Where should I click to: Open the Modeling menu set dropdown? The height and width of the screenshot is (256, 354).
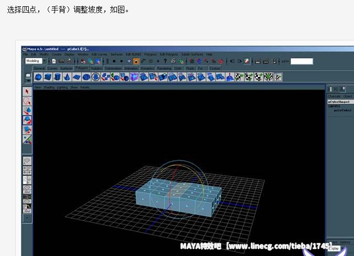click(x=45, y=61)
